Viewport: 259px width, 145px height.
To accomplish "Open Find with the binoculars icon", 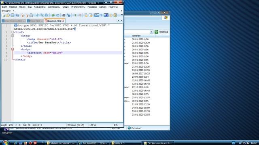I will (x=64, y=15).
